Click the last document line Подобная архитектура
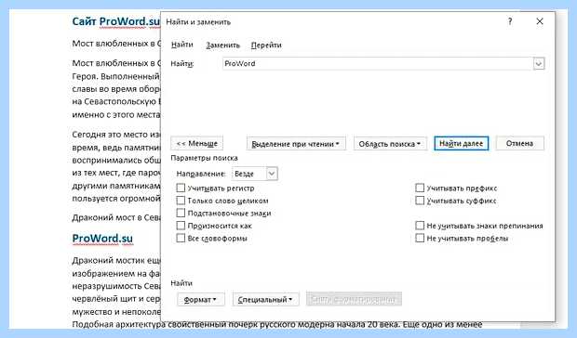 coord(276,324)
